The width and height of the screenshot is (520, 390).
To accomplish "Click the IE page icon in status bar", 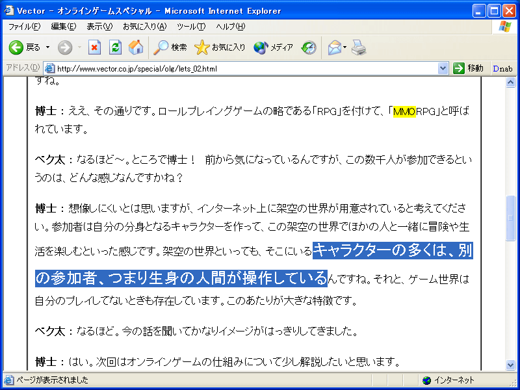I will click(x=9, y=380).
